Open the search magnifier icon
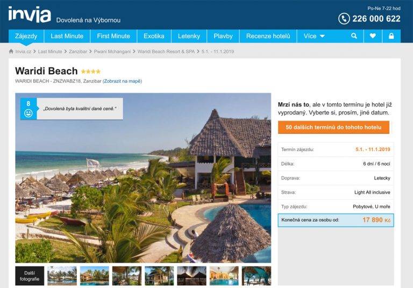 (354, 36)
